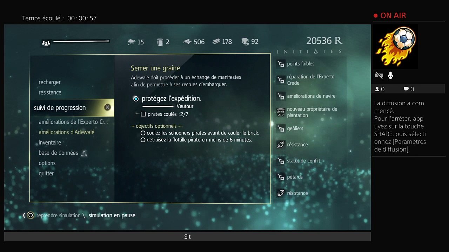This screenshot has height=252, width=449.
Task: Click the cloth resource icon showing 92
Action: pyautogui.click(x=246, y=42)
